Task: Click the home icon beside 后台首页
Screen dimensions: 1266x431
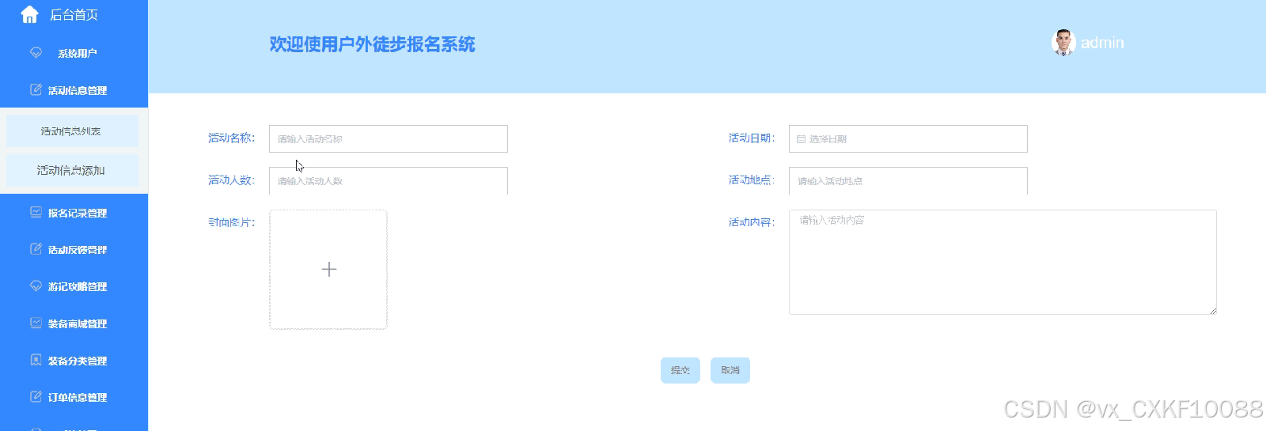Action: 29,14
